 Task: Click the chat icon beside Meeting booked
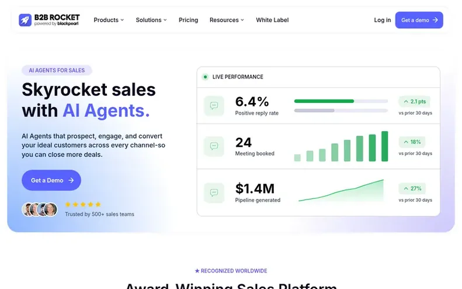[214, 146]
